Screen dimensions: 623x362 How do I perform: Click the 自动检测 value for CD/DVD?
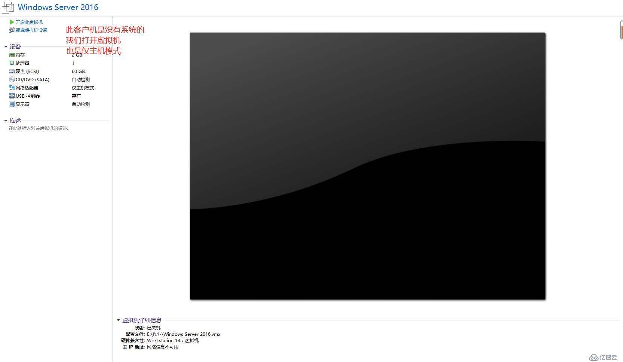point(81,79)
